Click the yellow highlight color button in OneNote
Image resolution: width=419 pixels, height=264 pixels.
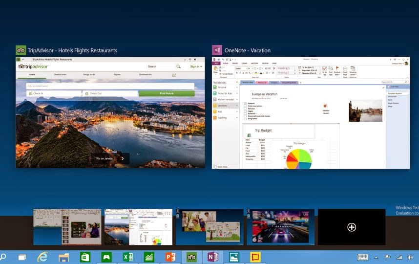click(256, 73)
